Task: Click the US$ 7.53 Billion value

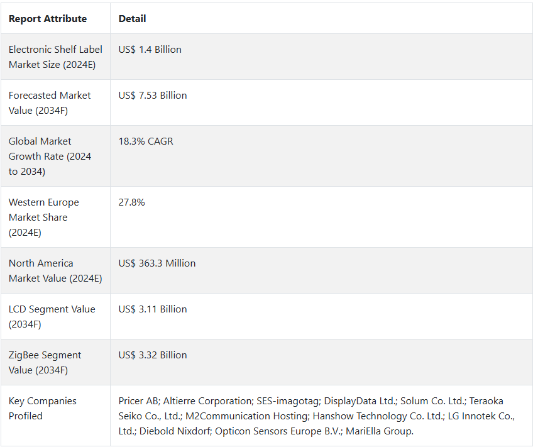Action: click(x=153, y=96)
